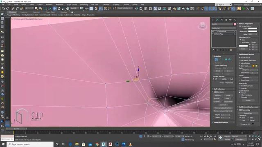Open the Utilities command panel tab
Screen dimensions: 262x147
tap(235, 20)
